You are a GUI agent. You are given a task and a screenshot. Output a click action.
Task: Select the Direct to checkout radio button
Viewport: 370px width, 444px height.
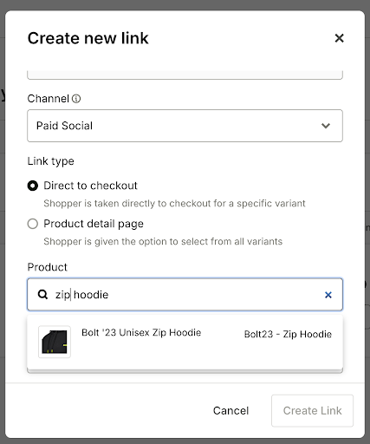(x=33, y=186)
